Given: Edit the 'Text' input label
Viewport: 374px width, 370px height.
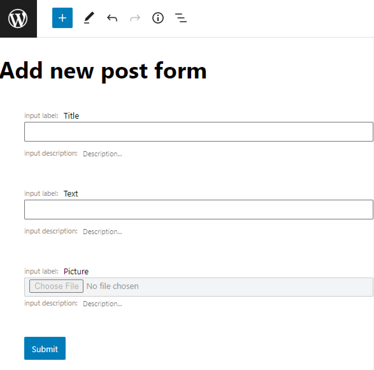Looking at the screenshot, I should (x=71, y=193).
